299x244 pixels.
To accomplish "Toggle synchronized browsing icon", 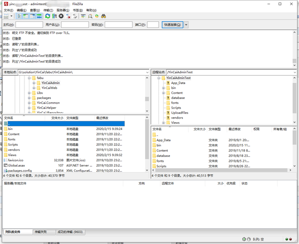I will 97,16.
